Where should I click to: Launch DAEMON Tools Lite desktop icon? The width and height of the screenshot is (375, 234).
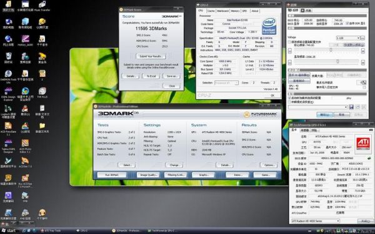click(x=8, y=76)
